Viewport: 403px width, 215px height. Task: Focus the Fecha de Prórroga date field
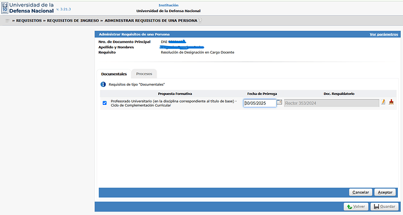tap(260, 103)
